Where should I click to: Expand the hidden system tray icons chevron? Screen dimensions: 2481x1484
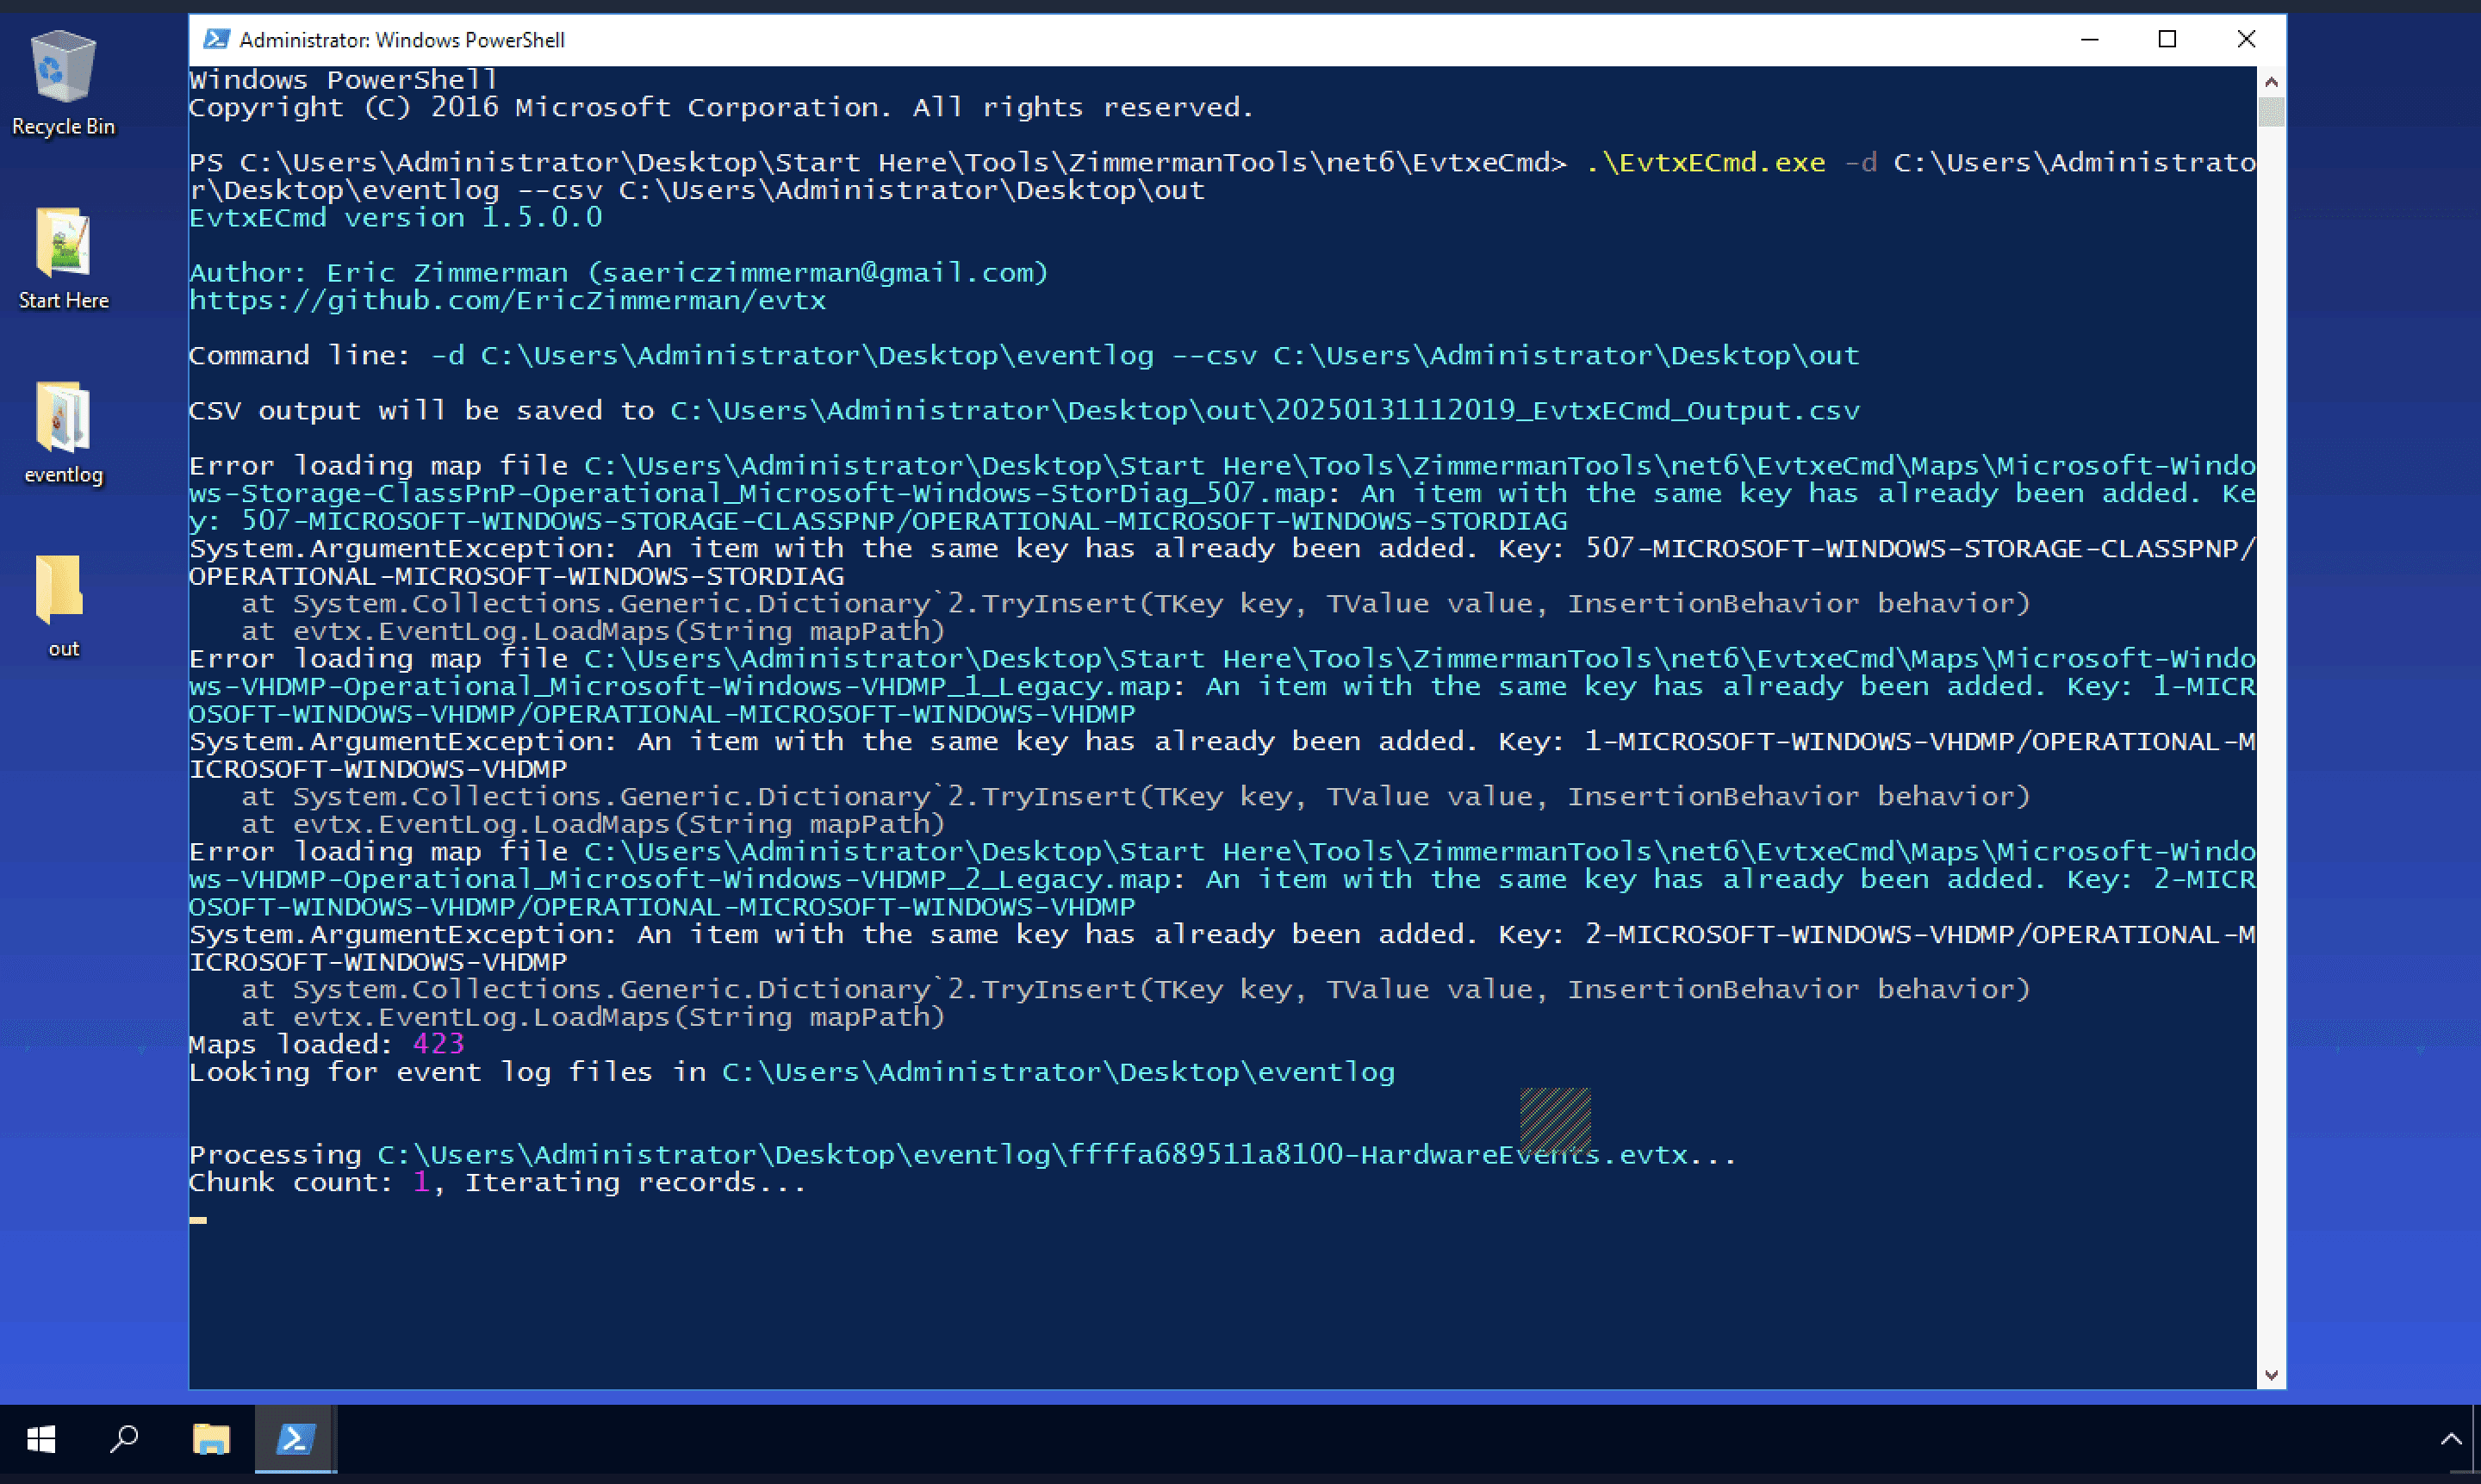pyautogui.click(x=2450, y=1440)
